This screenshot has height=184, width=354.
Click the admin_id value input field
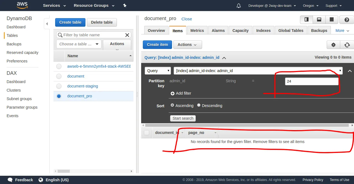click(312, 81)
